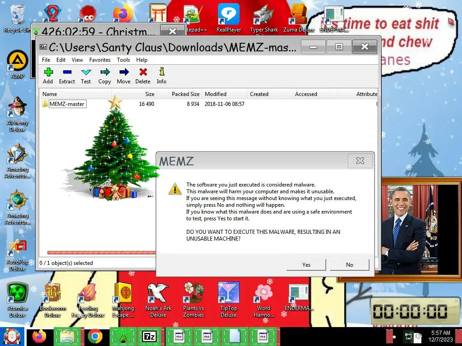The width and height of the screenshot is (462, 346).
Task: Open Amazing Adventures shortcut with diamond icon
Action: pyautogui.click(x=17, y=161)
